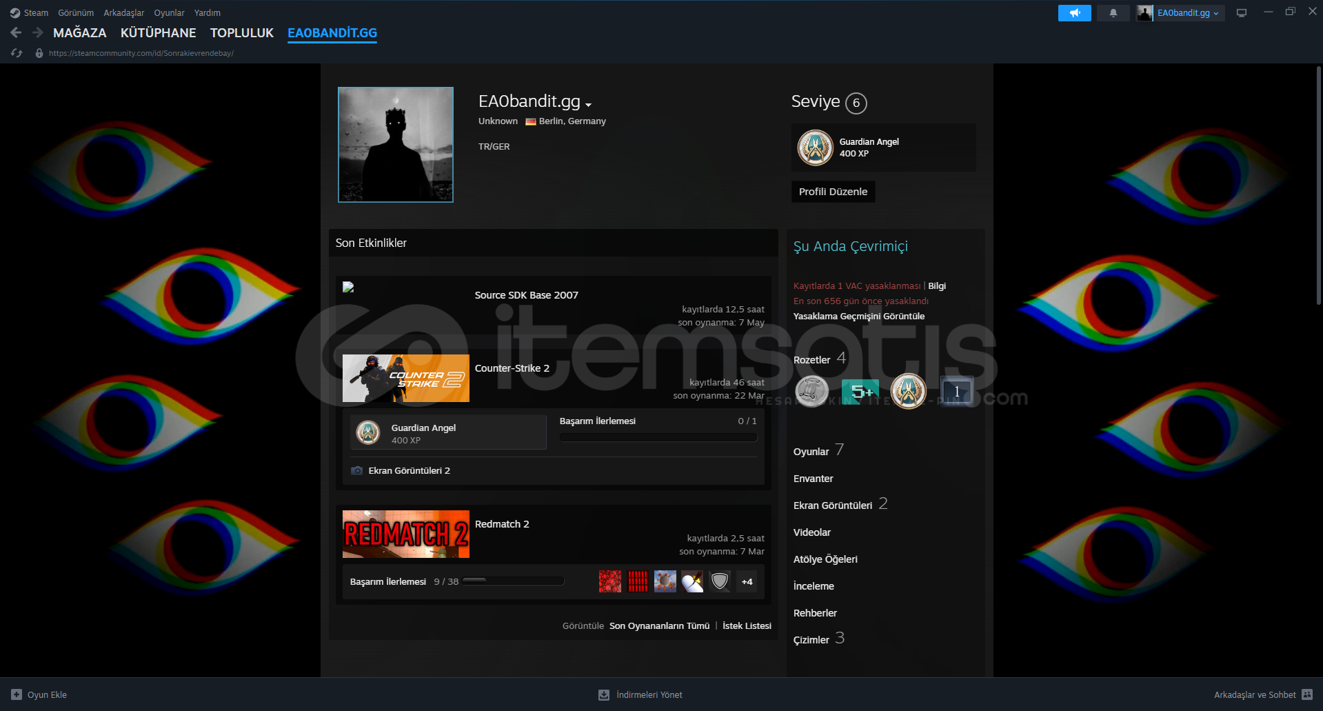The image size is (1323, 711).
Task: Click the Source SDK Base 2007 title
Action: [526, 295]
